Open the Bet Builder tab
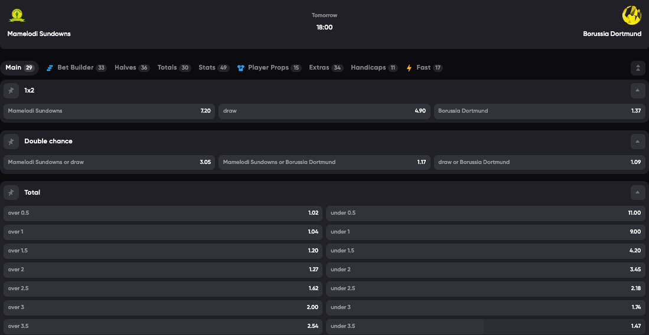 [x=77, y=67]
